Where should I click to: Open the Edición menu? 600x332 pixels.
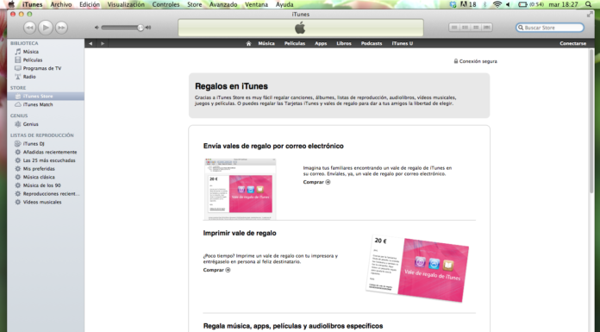(x=90, y=4)
